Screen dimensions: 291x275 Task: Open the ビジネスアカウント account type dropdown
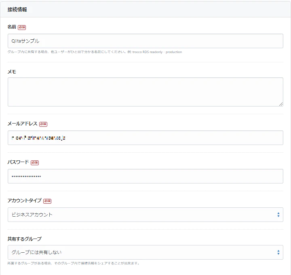pos(145,215)
